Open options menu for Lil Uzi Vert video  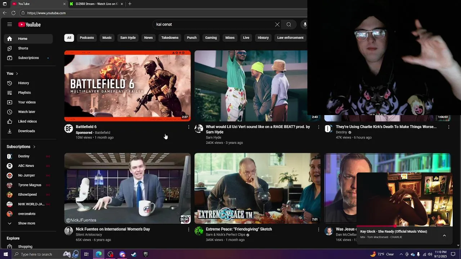coord(318,127)
